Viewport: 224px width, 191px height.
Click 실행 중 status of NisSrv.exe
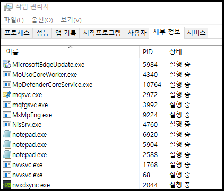[x=180, y=124]
